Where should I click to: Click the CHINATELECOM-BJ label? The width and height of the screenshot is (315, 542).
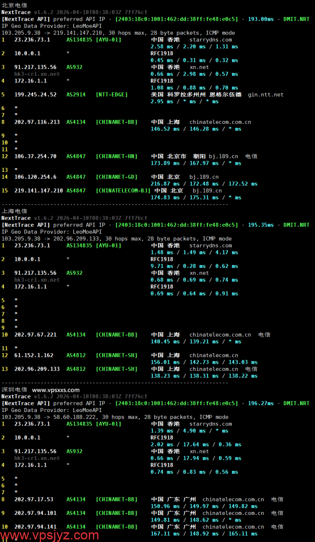coord(123,191)
